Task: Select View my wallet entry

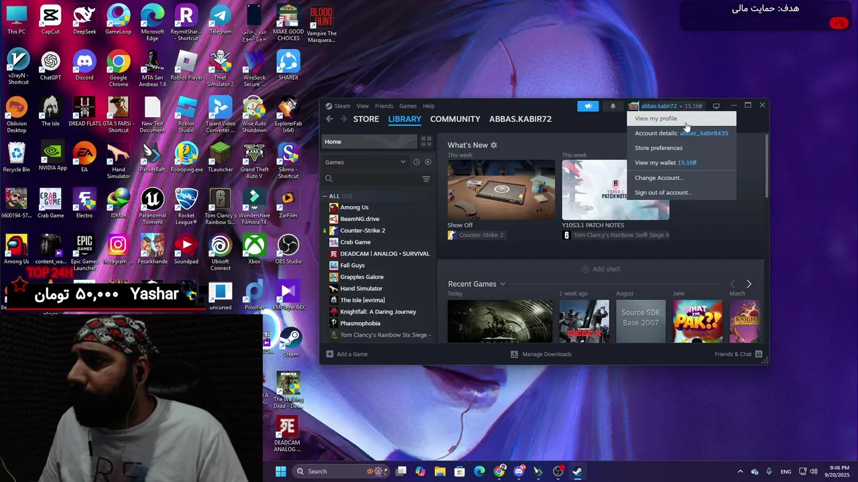Action: click(x=681, y=163)
